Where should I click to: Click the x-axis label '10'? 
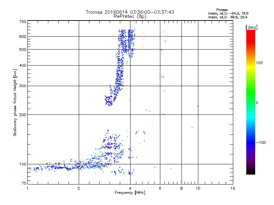pos(198,188)
